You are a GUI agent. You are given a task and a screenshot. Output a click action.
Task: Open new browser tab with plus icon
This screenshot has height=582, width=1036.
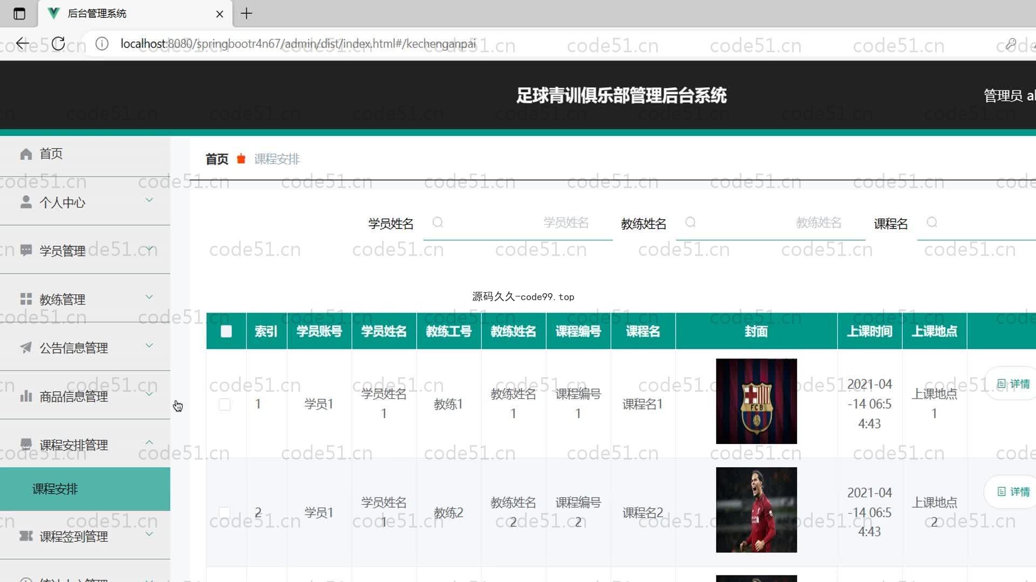click(x=247, y=13)
